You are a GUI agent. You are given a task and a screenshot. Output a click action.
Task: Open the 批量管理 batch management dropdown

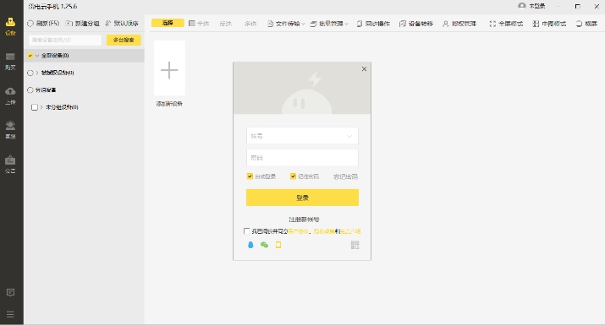pyautogui.click(x=329, y=24)
